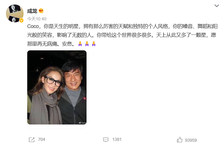The width and height of the screenshot is (221, 146).
Task: Click post text starting with Coco
Action: coord(122,26)
